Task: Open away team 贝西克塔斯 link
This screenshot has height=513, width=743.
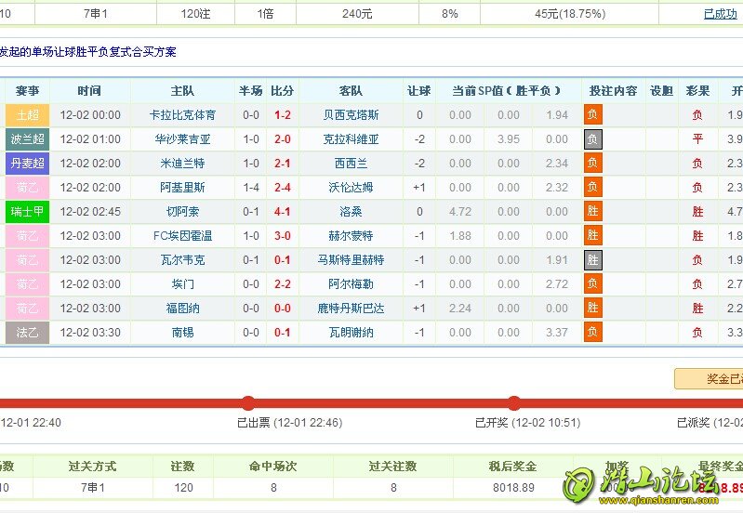Action: 351,115
